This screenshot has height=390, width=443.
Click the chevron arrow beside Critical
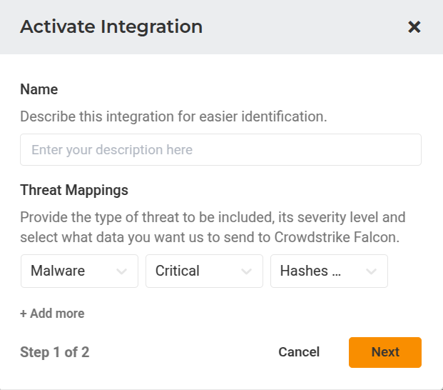(x=246, y=271)
